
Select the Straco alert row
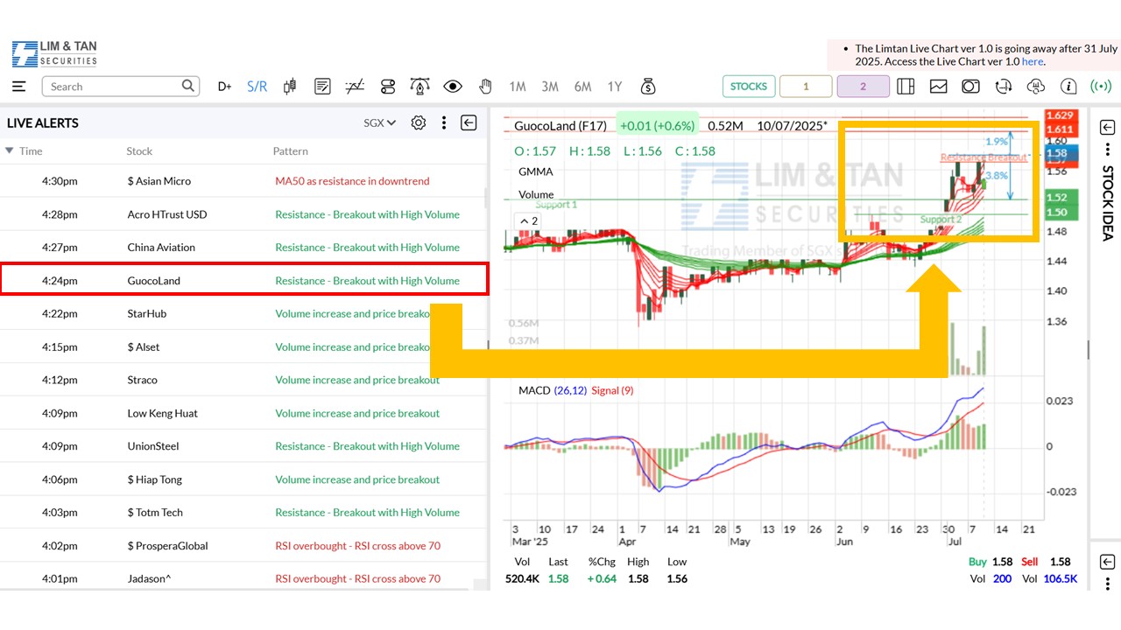[243, 380]
